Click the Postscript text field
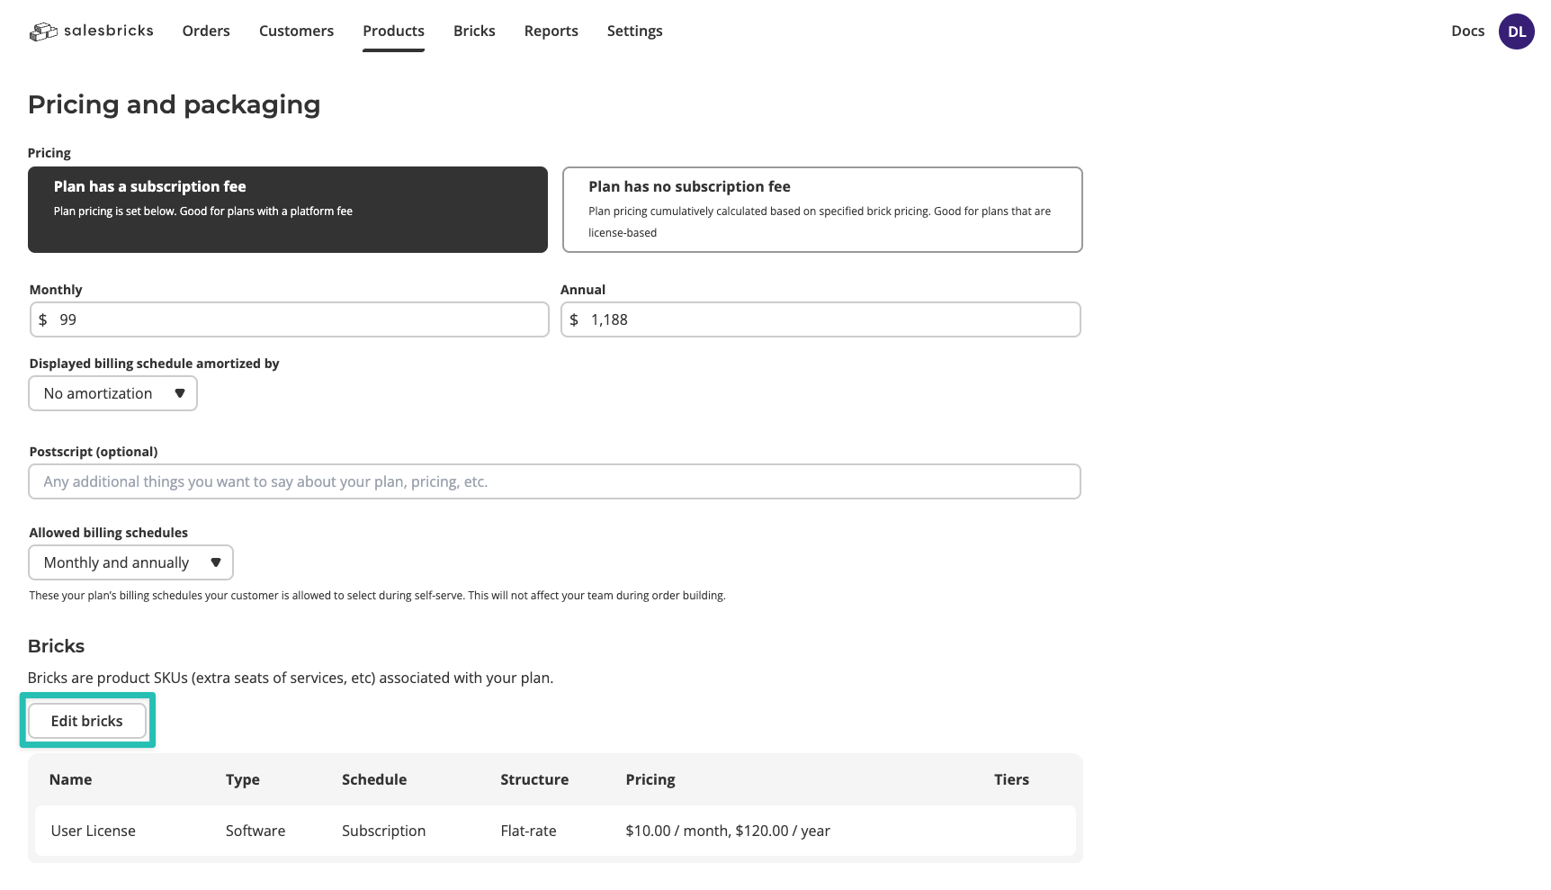Image resolution: width=1551 pixels, height=890 pixels. tap(554, 481)
